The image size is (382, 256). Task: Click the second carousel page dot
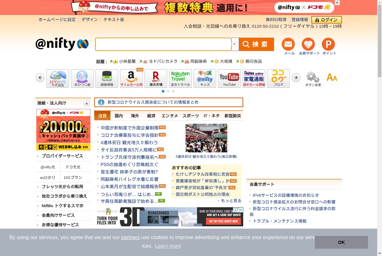(168, 91)
